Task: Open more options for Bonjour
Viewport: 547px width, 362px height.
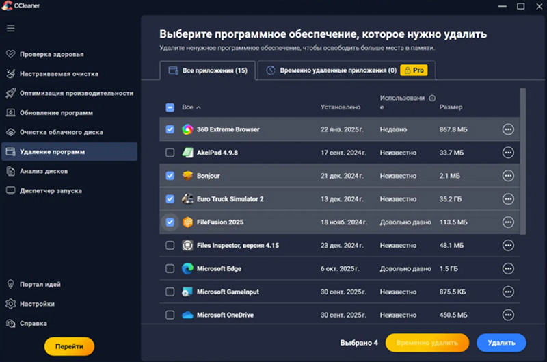Action: (508, 176)
